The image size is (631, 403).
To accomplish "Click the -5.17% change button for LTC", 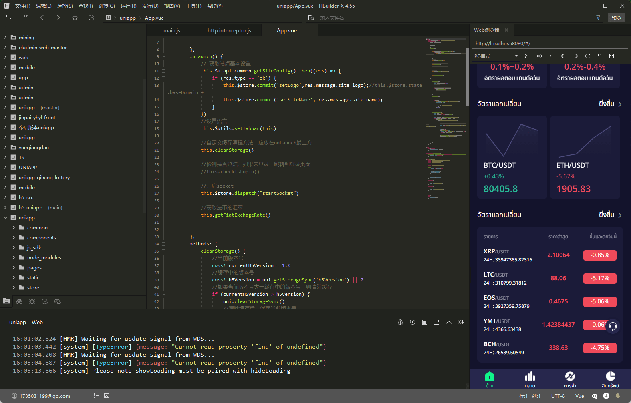I will pyautogui.click(x=599, y=278).
